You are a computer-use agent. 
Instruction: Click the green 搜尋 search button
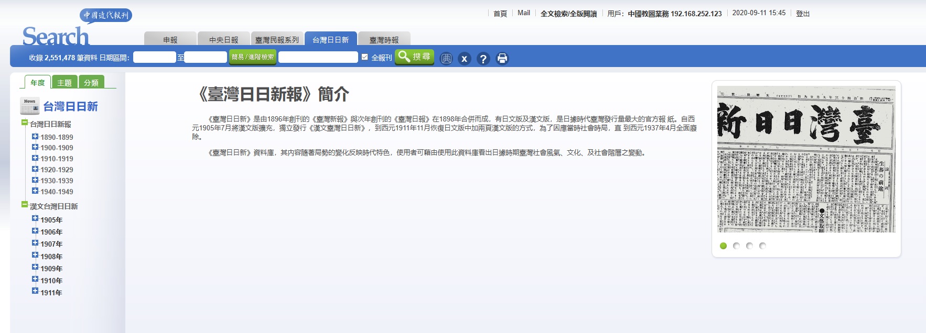(414, 57)
